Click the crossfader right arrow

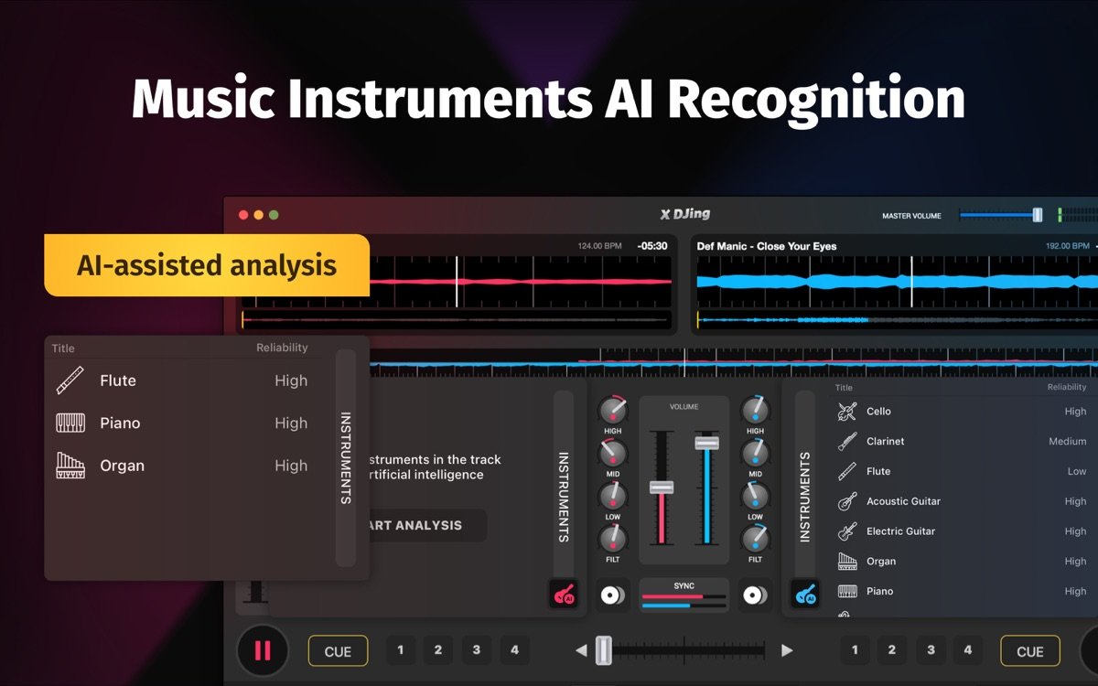coord(787,650)
